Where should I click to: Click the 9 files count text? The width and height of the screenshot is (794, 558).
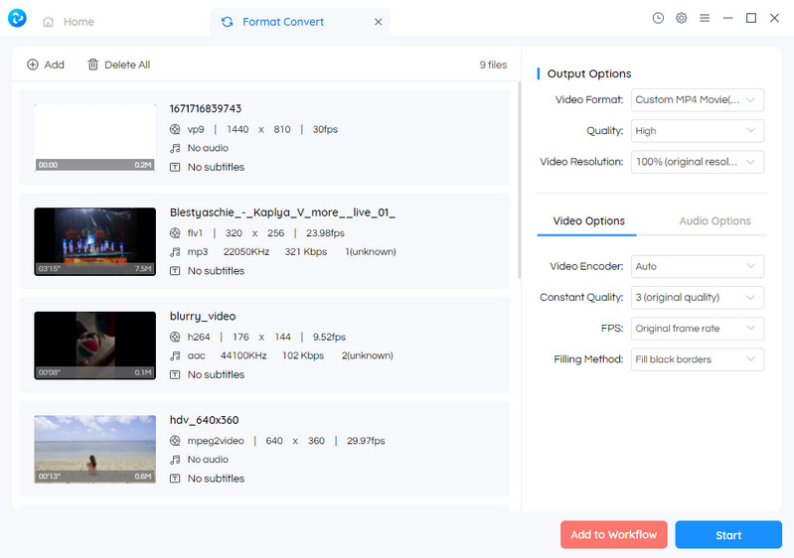493,65
